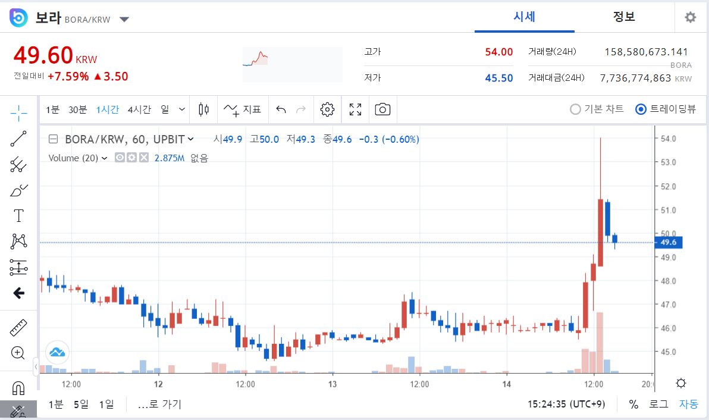This screenshot has width=709, height=420.
Task: Click the lock drawing mode pencil icon
Action: 18,410
